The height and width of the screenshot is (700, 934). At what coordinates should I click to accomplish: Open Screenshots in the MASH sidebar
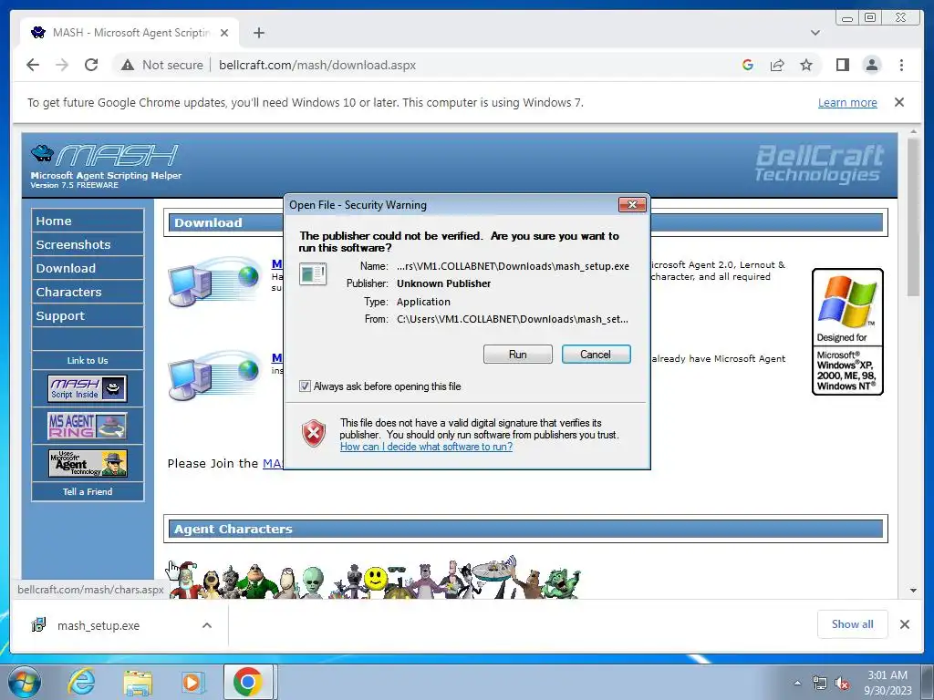[x=88, y=244]
